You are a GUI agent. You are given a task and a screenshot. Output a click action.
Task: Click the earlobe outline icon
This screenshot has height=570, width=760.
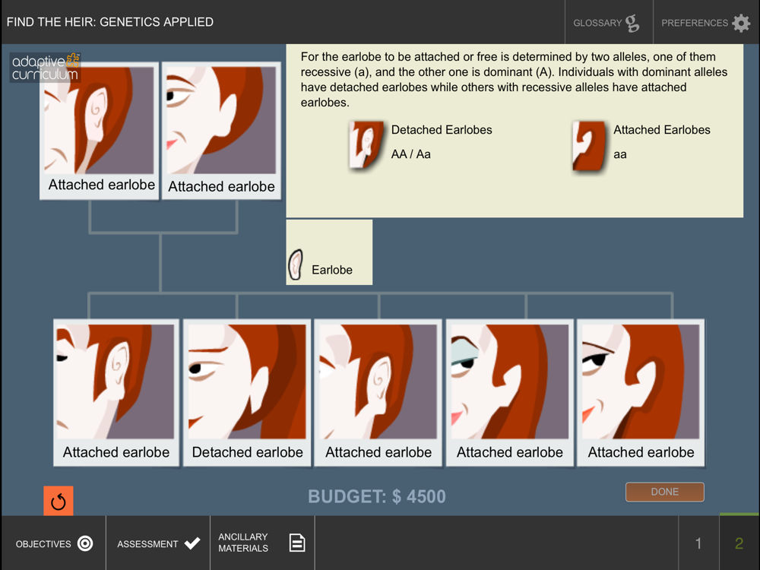pos(295,264)
